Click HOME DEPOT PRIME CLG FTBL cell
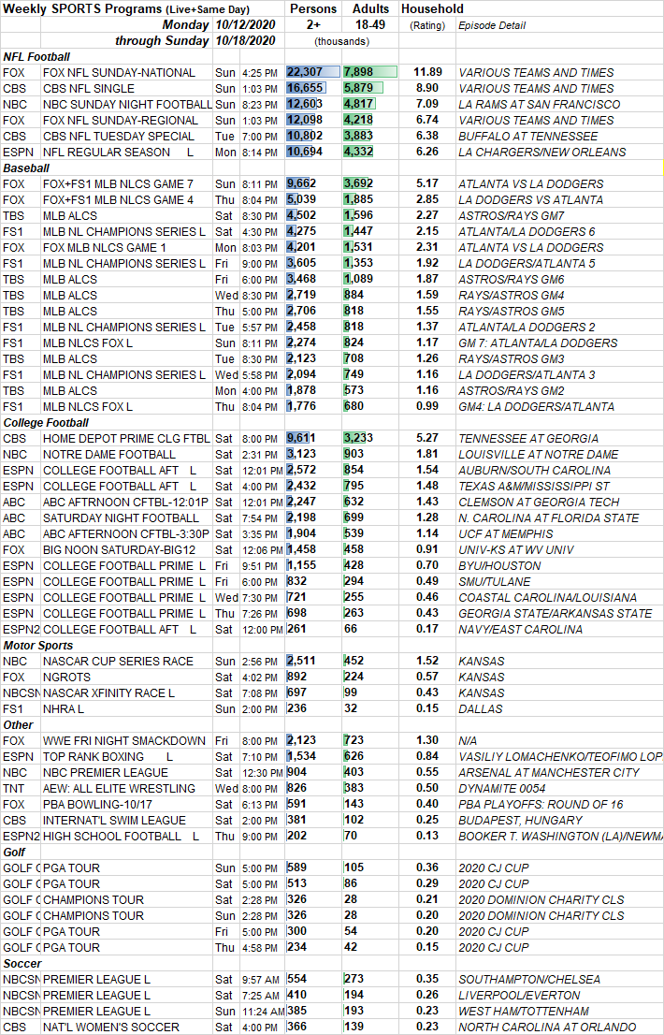The width and height of the screenshot is (664, 1035). pos(126,438)
